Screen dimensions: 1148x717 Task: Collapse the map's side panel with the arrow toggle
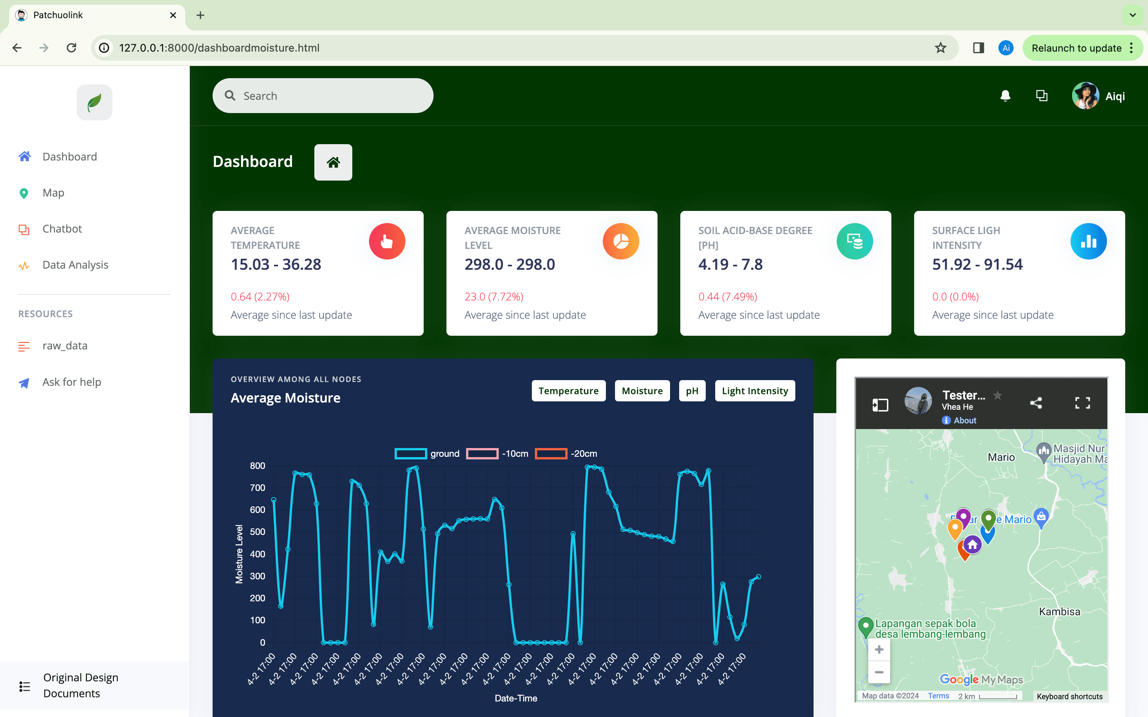point(880,404)
